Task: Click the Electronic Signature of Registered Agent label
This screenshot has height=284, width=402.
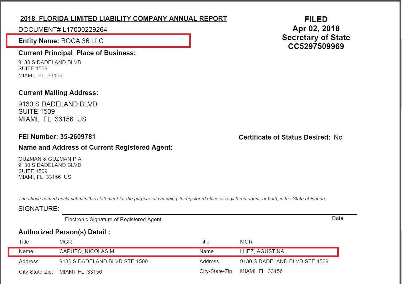Action: pos(113,220)
